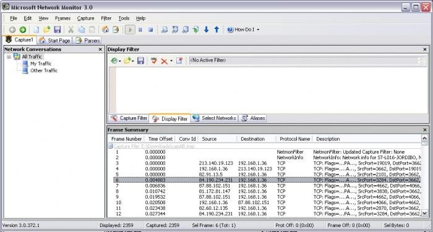Image resolution: width=433 pixels, height=232 pixels.
Task: Sort by the Protocol Name column header
Action: point(294,139)
